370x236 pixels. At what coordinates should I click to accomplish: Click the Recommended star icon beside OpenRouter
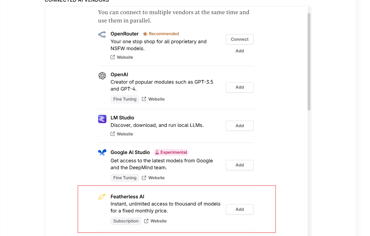point(145,34)
